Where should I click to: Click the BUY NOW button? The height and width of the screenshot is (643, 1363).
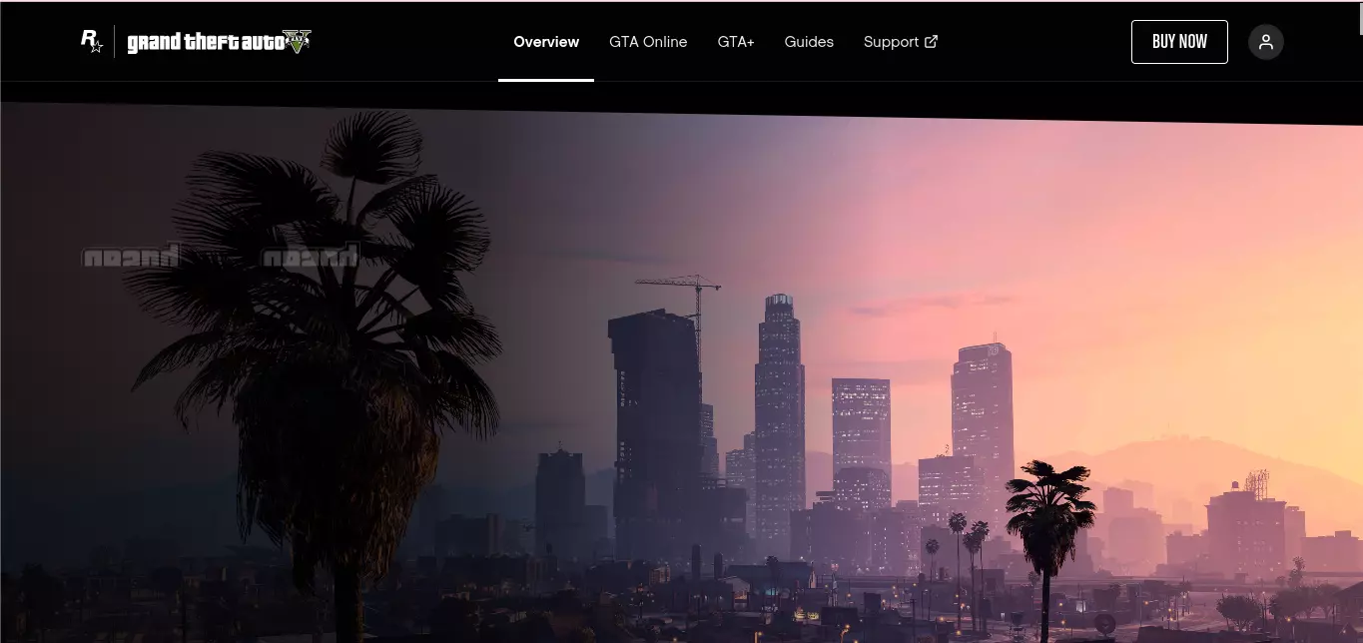[1179, 42]
